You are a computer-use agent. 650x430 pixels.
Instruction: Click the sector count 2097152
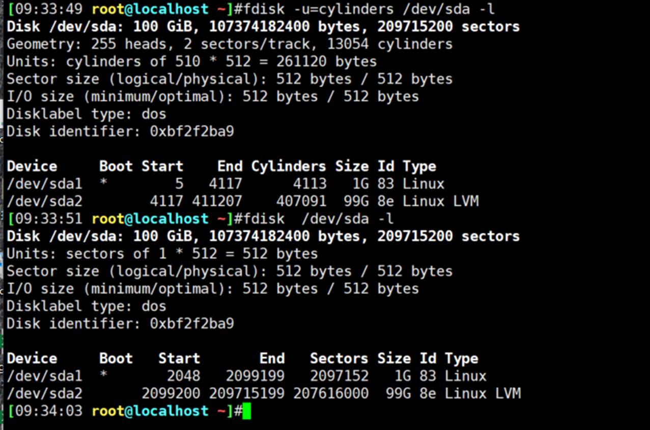point(339,377)
